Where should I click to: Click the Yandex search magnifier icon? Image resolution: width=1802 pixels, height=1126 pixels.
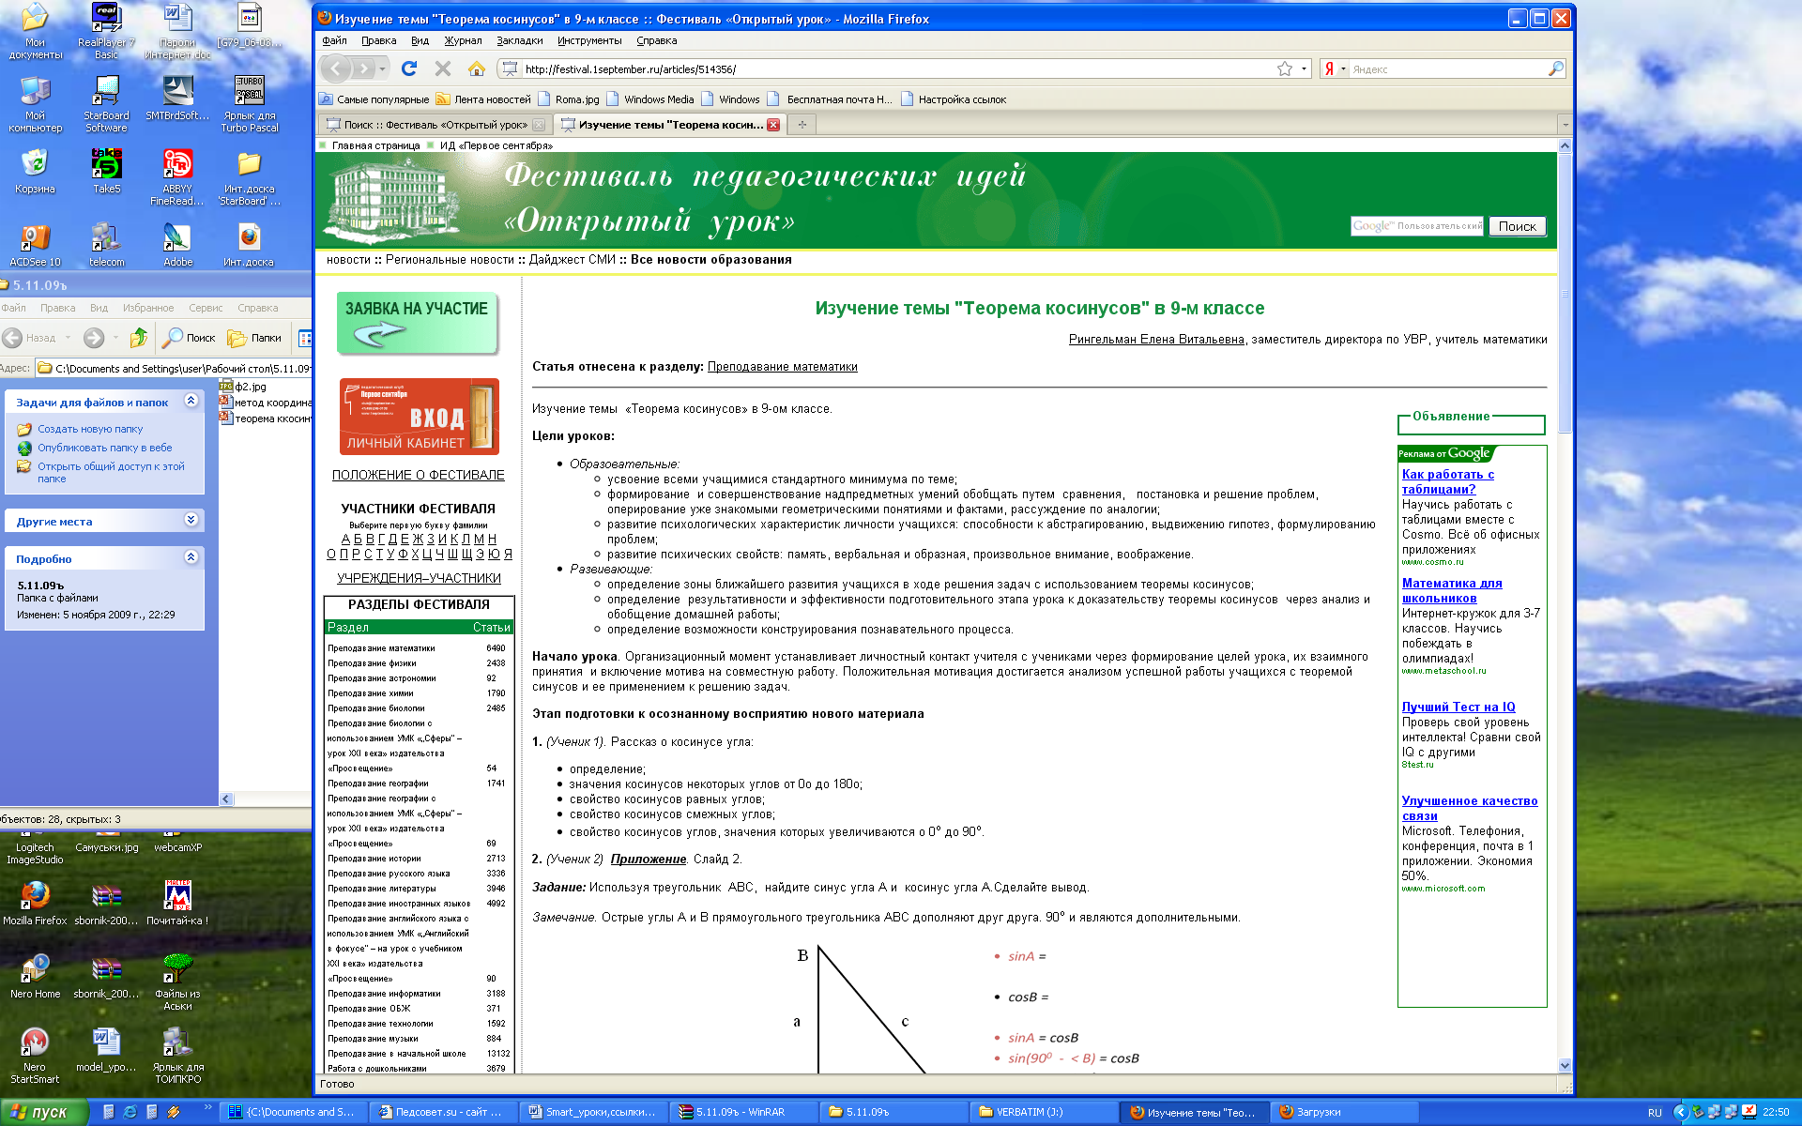click(1555, 68)
